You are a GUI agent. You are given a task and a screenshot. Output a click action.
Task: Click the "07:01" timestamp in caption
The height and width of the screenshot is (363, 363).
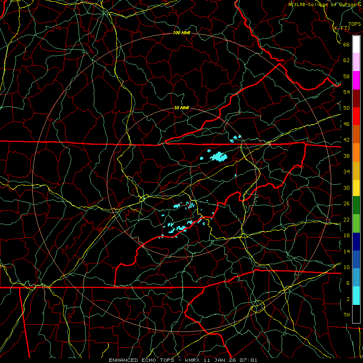point(248,360)
